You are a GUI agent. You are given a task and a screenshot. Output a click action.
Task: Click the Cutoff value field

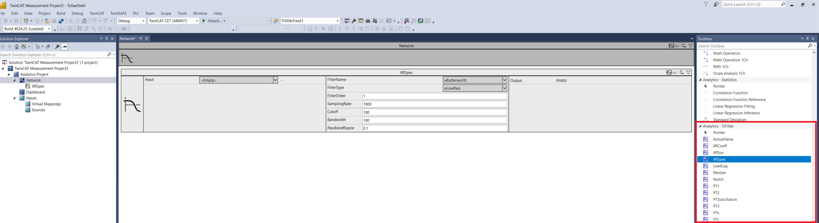[x=434, y=112]
